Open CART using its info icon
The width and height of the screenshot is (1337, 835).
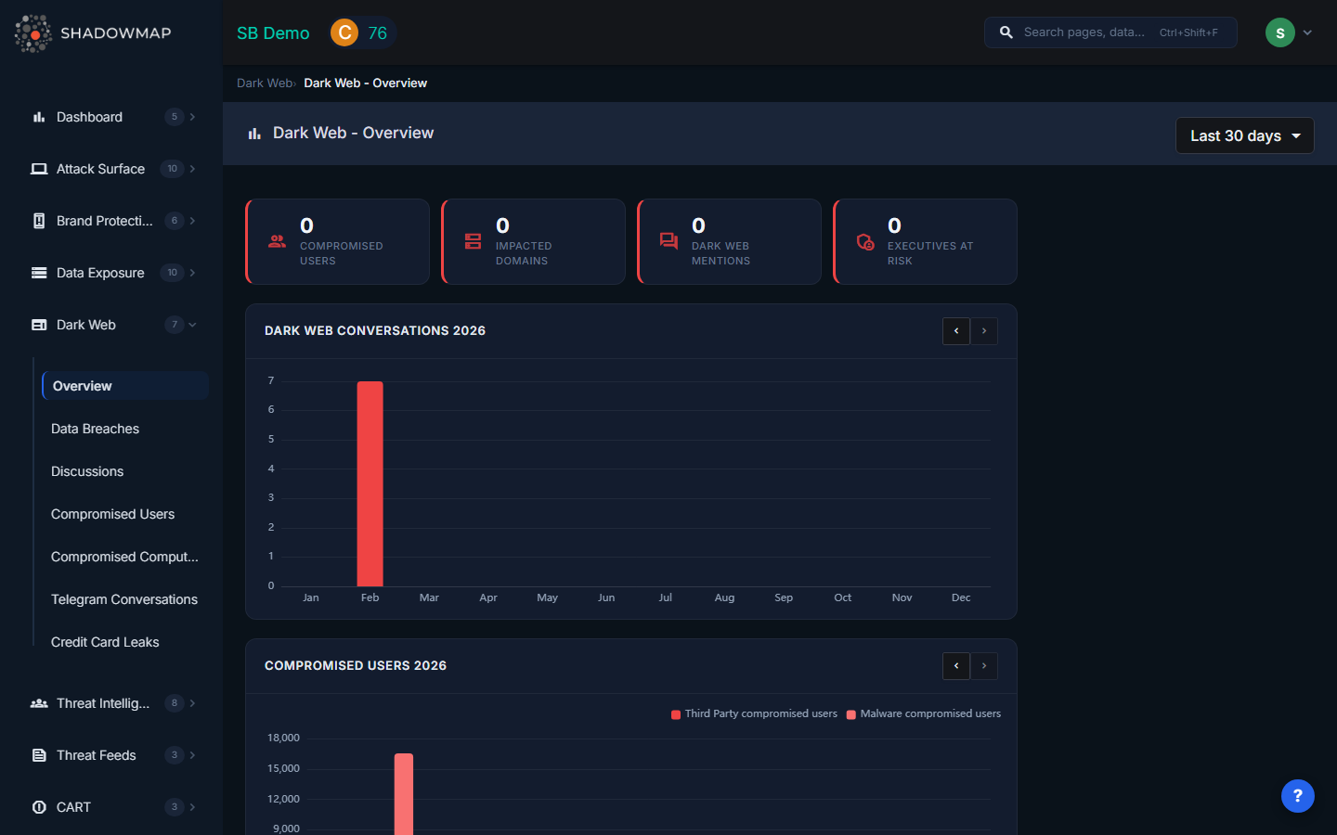click(x=38, y=806)
